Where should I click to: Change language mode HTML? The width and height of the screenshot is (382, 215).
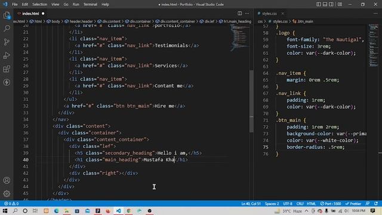311,204
